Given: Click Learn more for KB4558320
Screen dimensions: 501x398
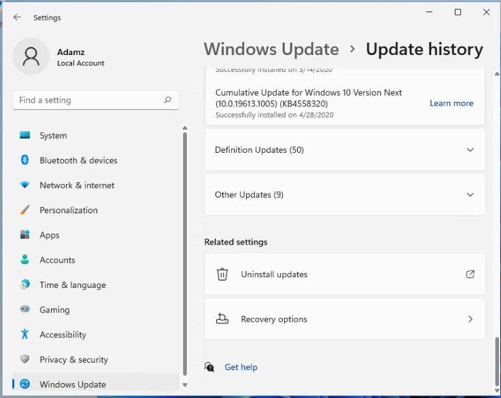Looking at the screenshot, I should [451, 103].
